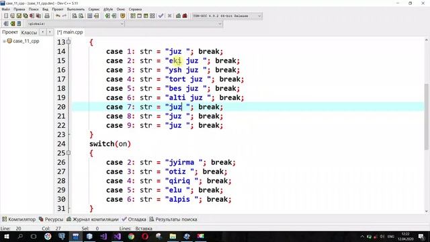
Task: Click the Compile and Run toolbar icon
Action: (x=146, y=16)
